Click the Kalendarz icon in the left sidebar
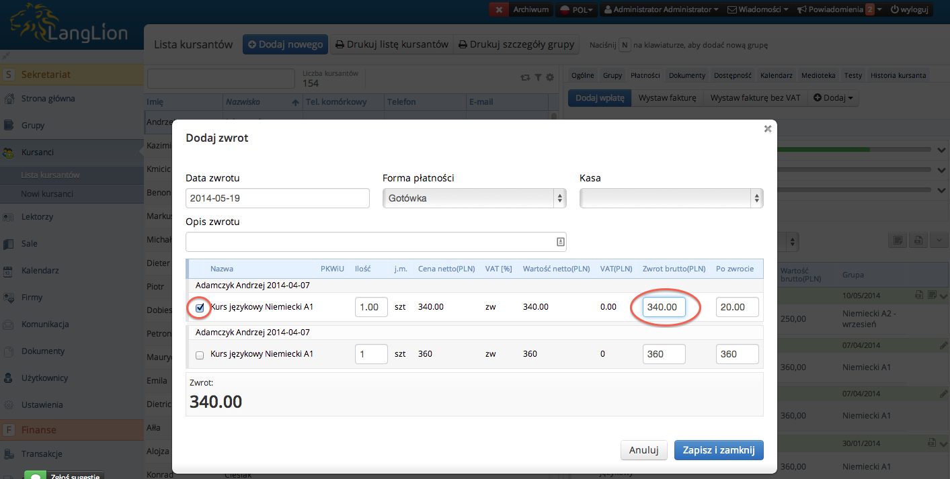950x479 pixels. pos(9,271)
